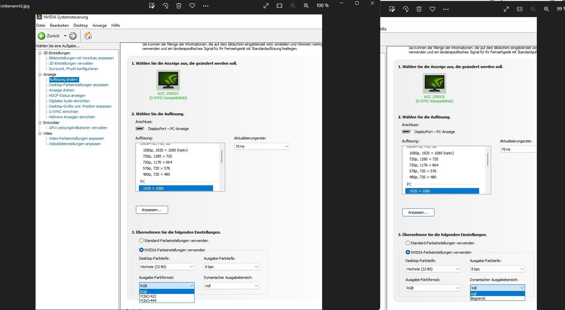Zoom out in right Photos window
The width and height of the screenshot is (565, 310).
tap(533, 9)
